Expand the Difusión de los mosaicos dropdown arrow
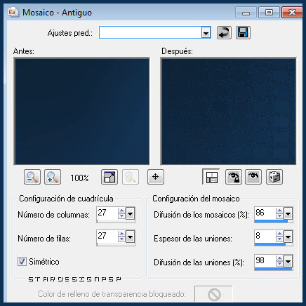Viewport: 306px width, 306px height. click(288, 213)
